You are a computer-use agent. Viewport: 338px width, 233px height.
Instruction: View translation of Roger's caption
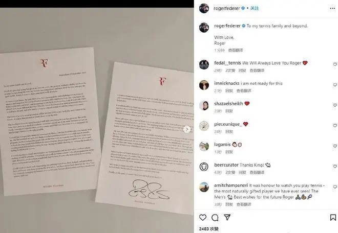coord(236,50)
